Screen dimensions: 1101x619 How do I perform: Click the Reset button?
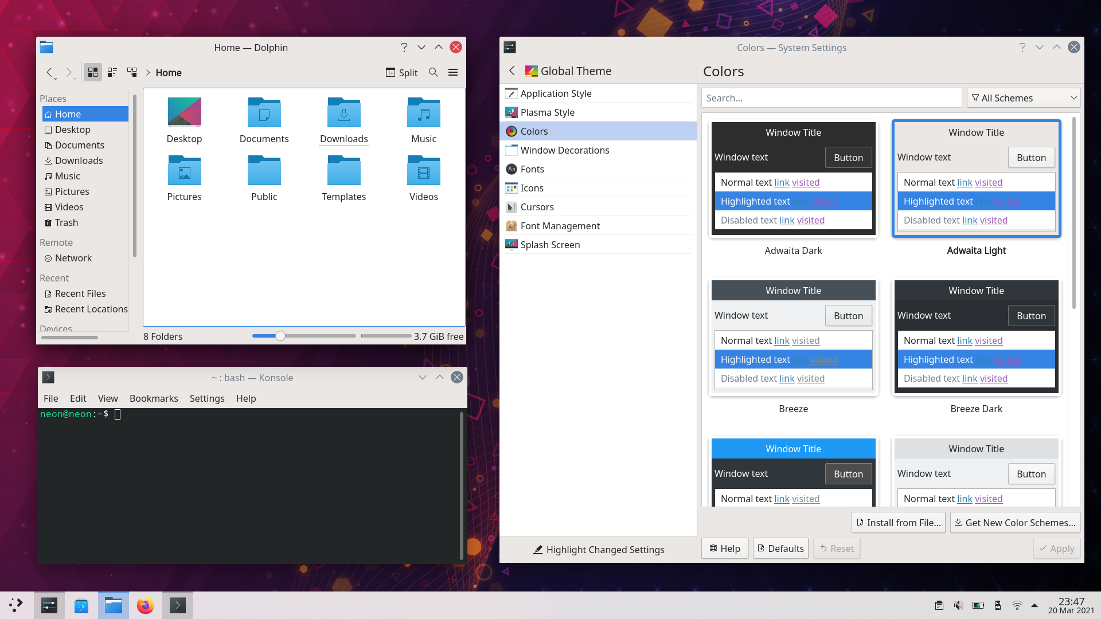(x=837, y=549)
